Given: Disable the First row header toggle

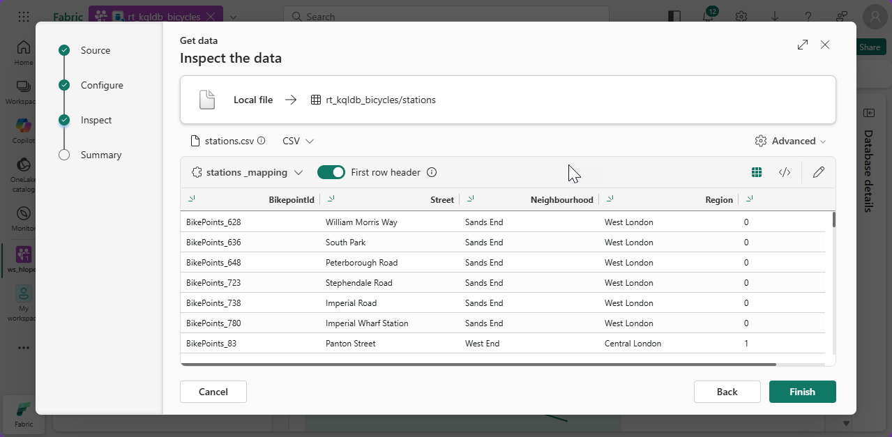Looking at the screenshot, I should (331, 172).
